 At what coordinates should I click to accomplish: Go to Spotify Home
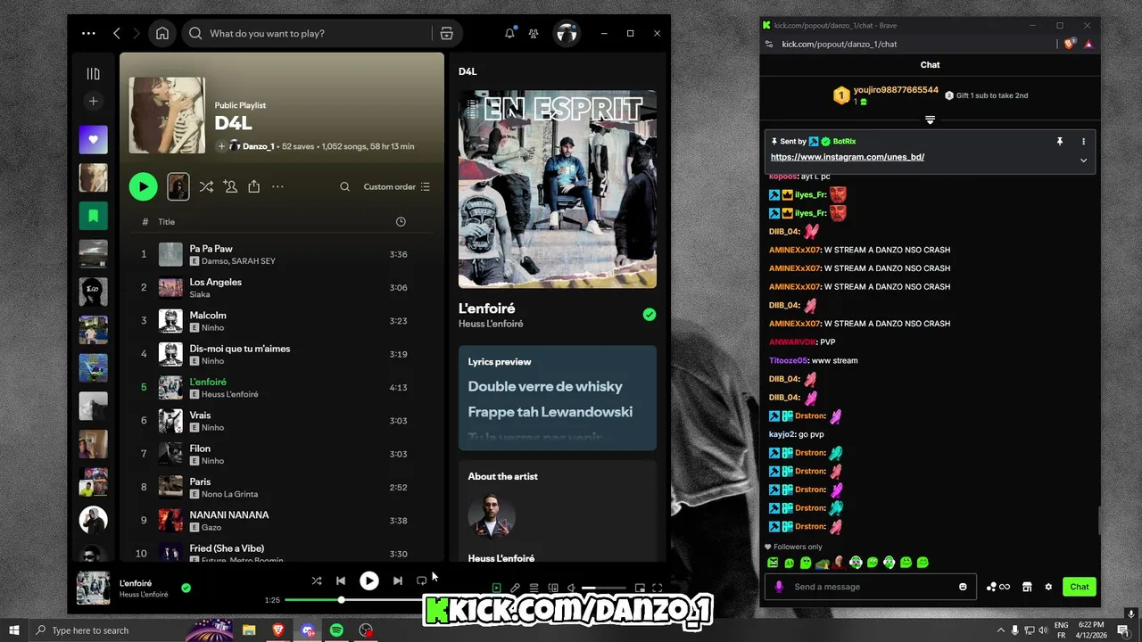coord(162,33)
